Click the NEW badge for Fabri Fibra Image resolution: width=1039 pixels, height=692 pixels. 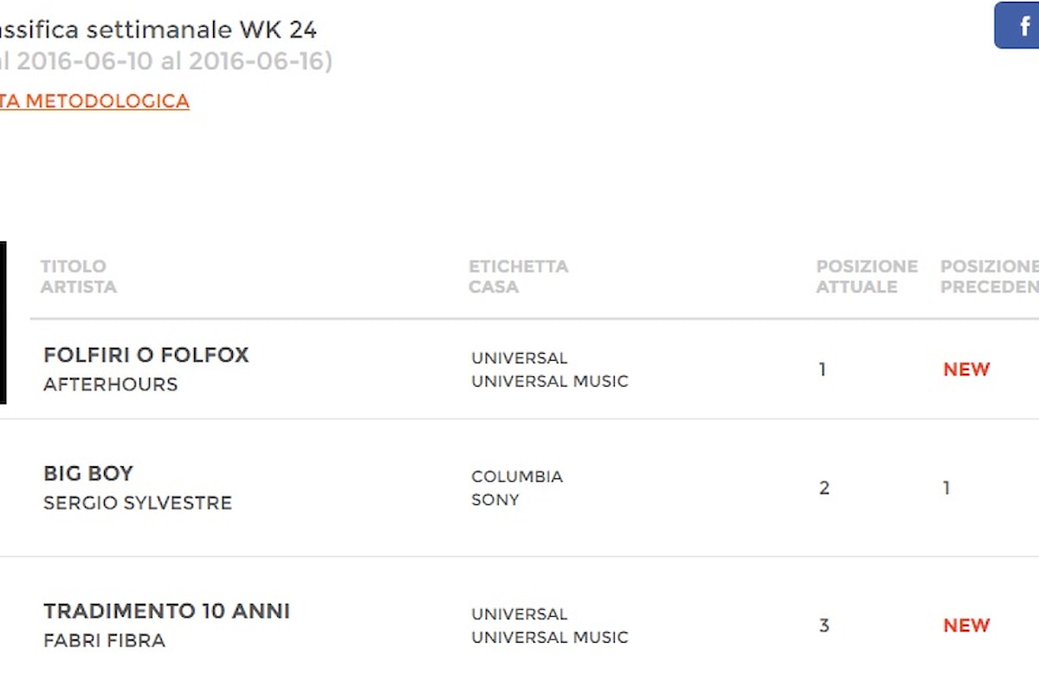coord(966,625)
